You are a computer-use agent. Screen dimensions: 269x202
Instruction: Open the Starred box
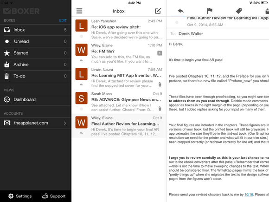coord(36,53)
